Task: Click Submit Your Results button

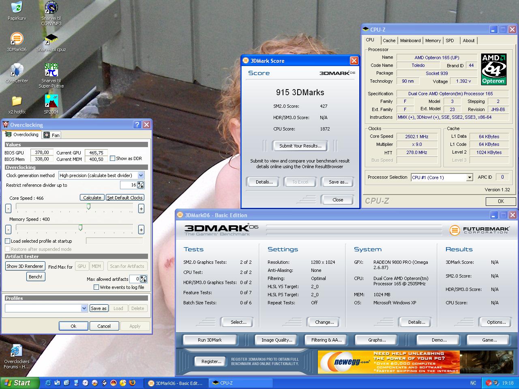Action: pos(300,146)
